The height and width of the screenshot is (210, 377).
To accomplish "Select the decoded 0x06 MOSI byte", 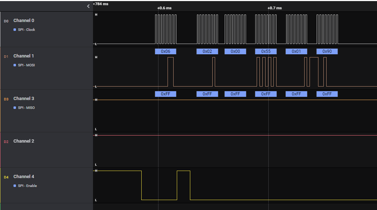I will 165,51.
